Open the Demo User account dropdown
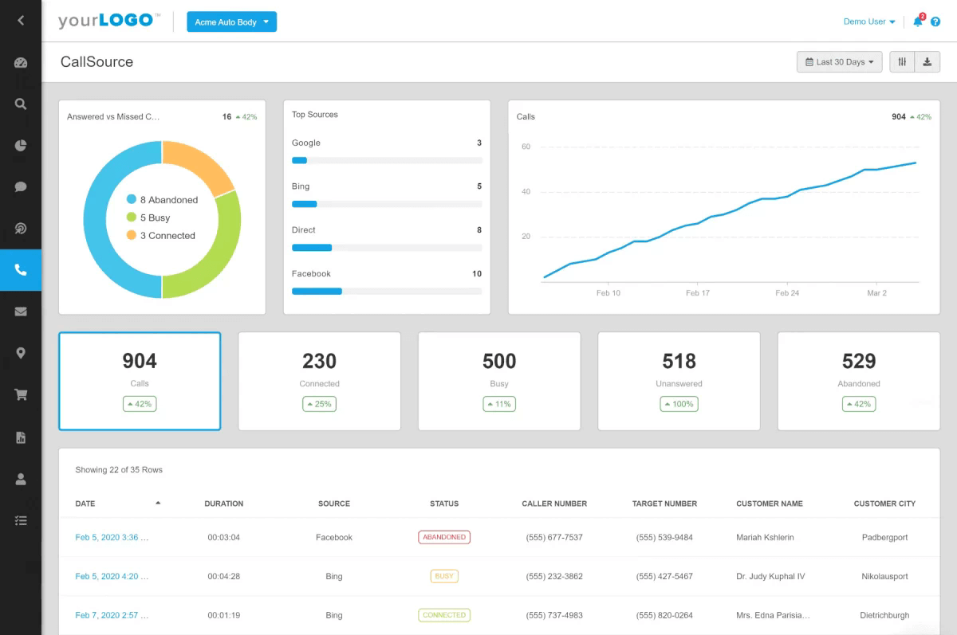 (x=868, y=22)
